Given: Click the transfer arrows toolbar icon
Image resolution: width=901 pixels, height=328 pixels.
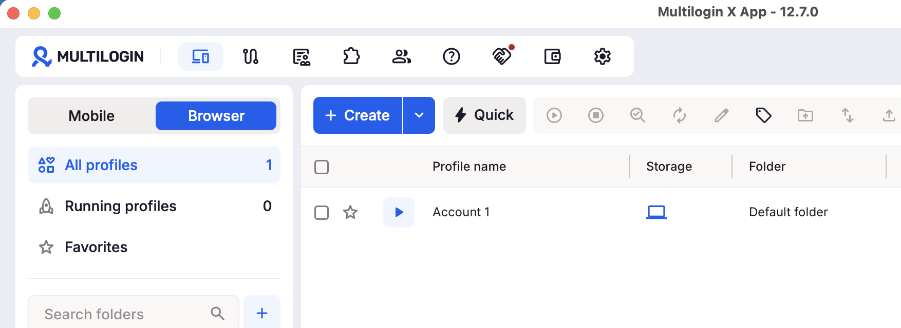Looking at the screenshot, I should tap(848, 115).
